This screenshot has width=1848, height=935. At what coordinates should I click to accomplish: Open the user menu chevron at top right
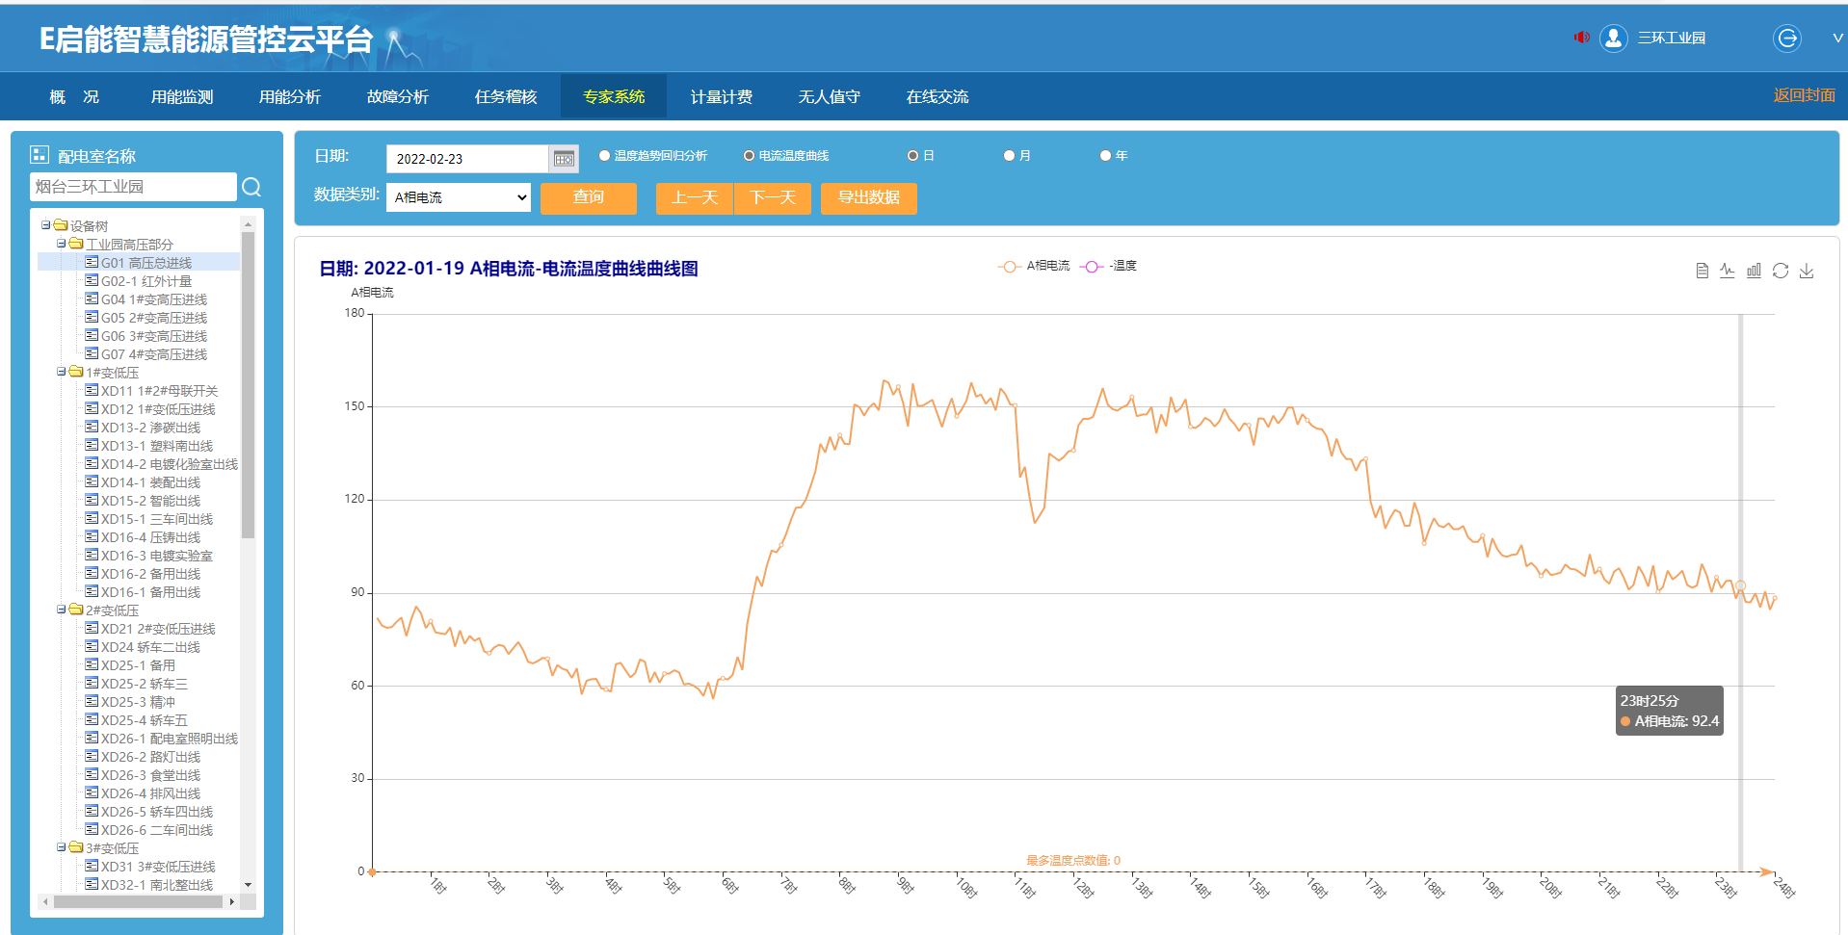(1837, 39)
